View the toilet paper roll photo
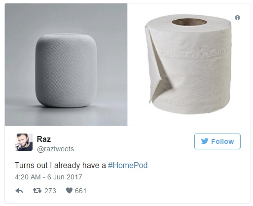 189,65
